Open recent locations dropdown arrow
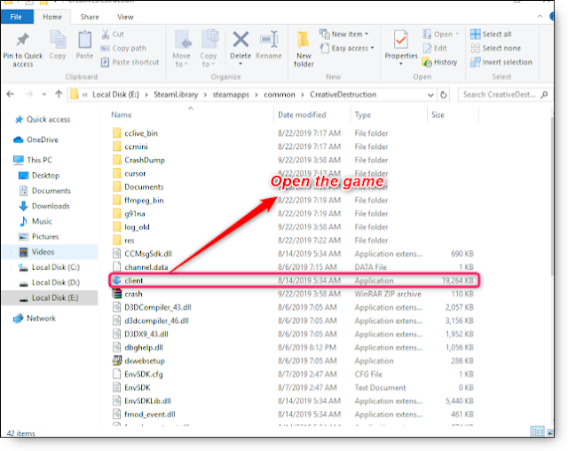Screen dimensions: 568x451 click(44, 94)
